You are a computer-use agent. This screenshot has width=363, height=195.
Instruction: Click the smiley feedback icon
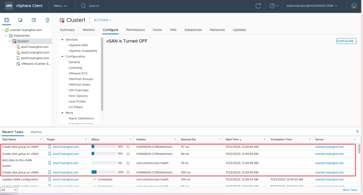[x=354, y=6]
